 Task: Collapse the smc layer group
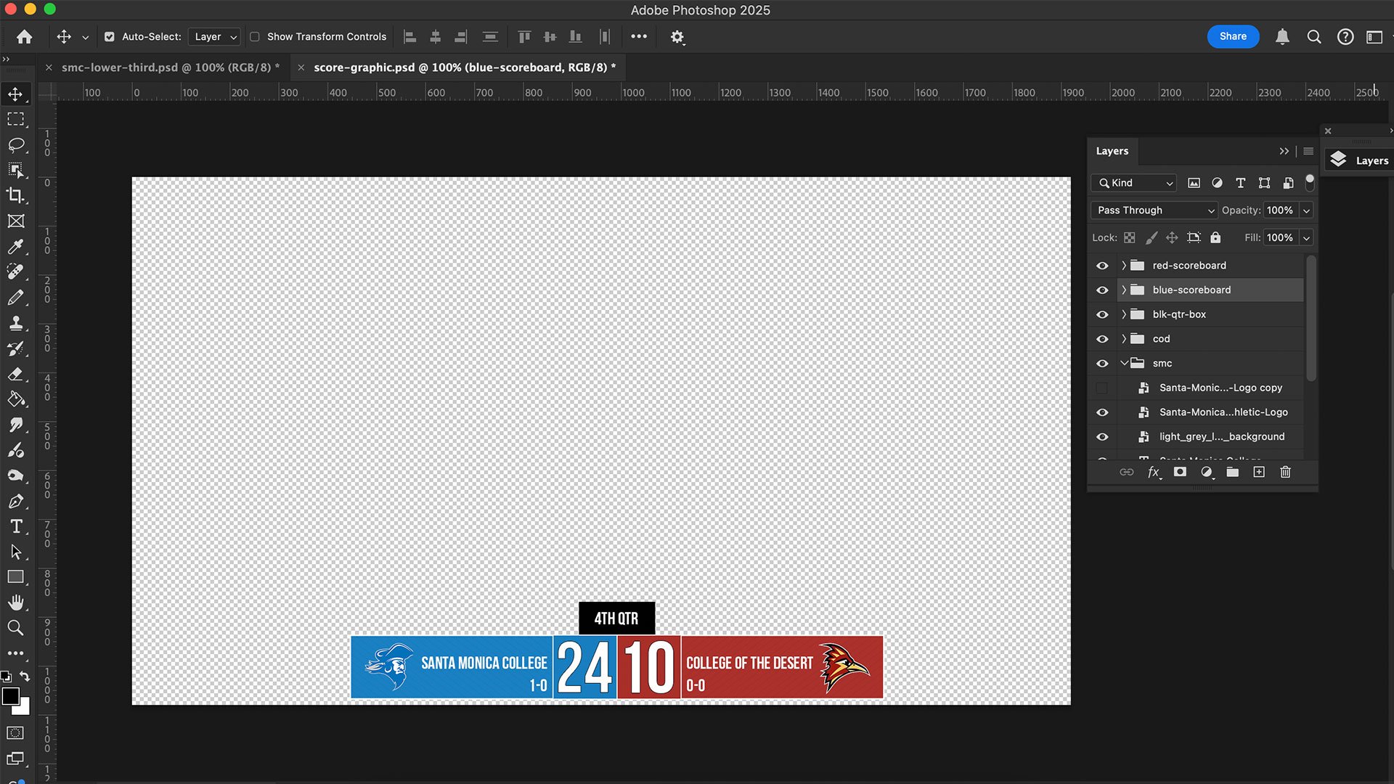pos(1124,363)
